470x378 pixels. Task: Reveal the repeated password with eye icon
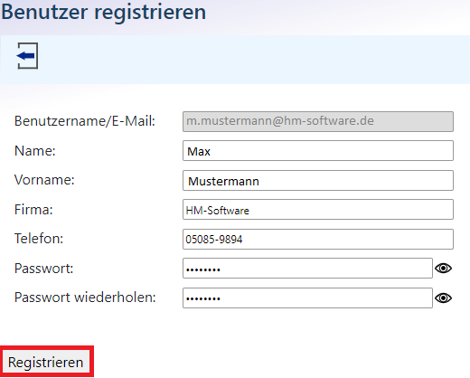point(443,298)
